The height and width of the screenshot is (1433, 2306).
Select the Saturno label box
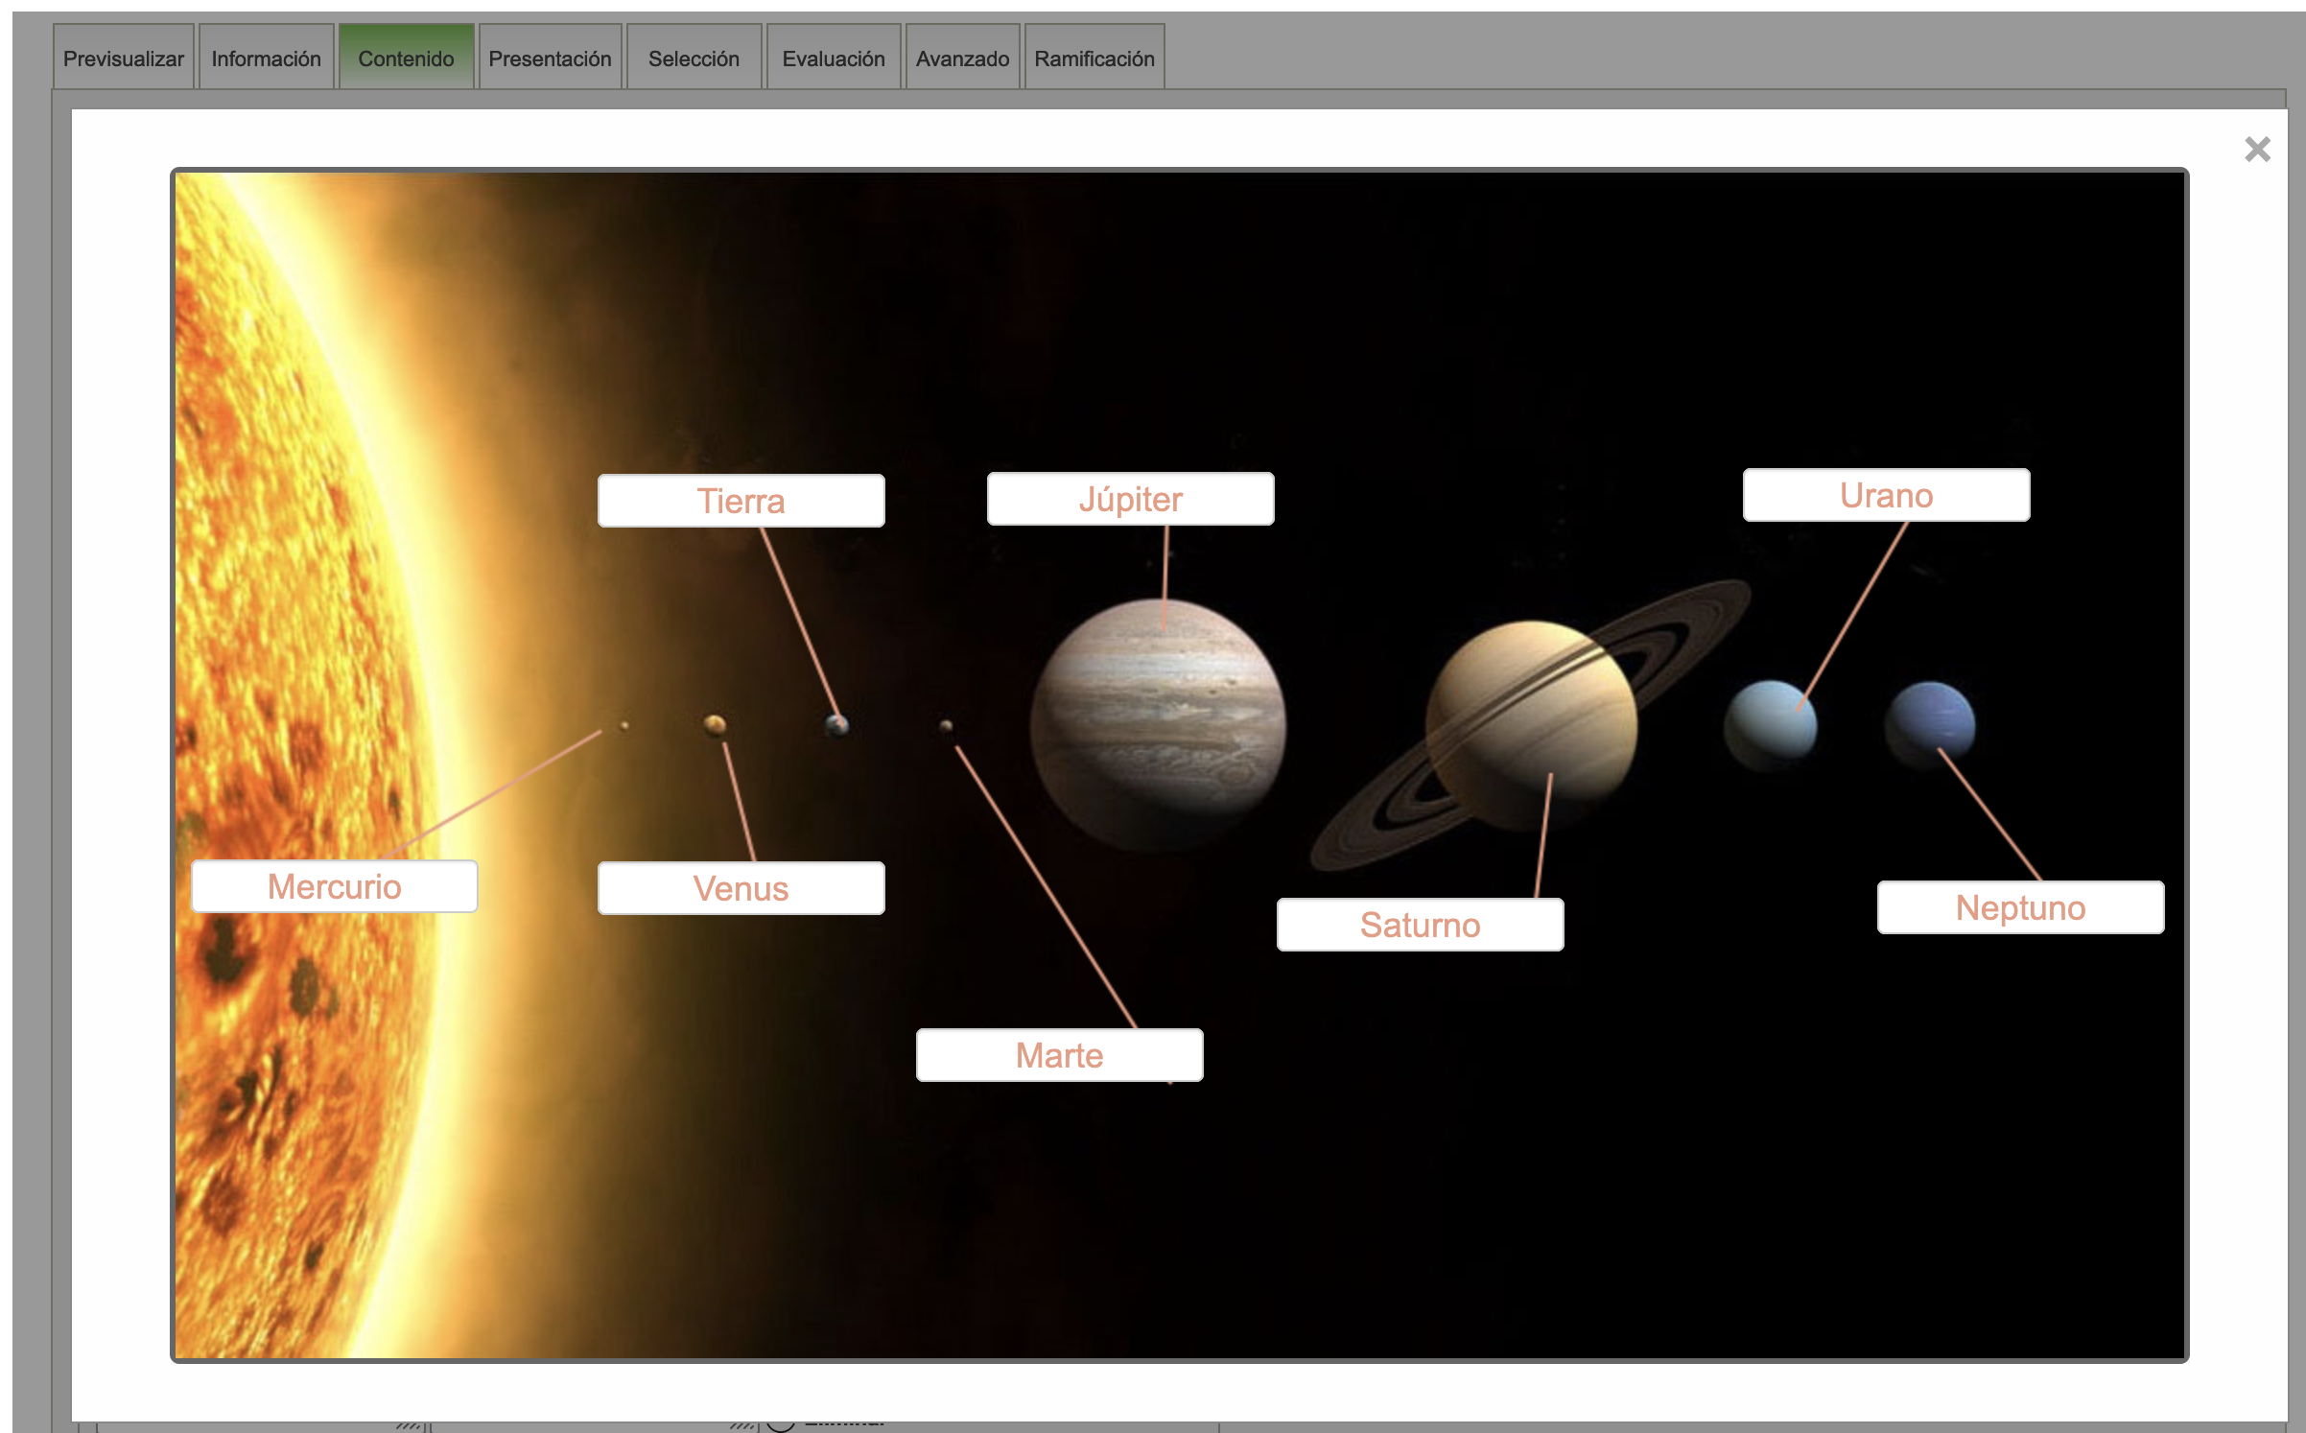pyautogui.click(x=1420, y=925)
